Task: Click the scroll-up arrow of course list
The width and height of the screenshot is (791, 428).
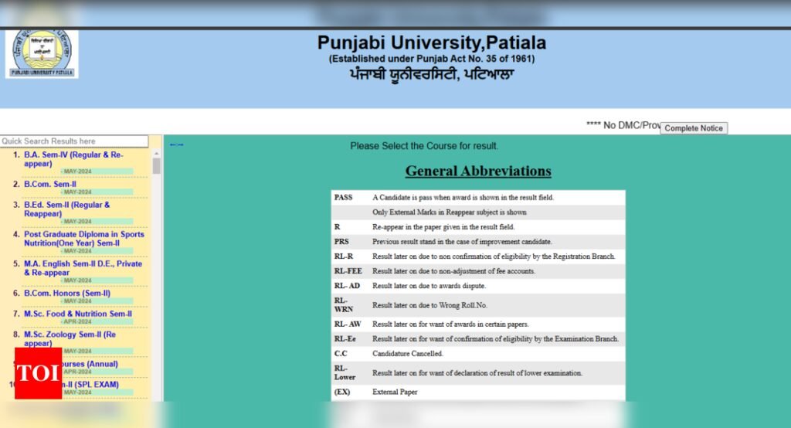Action: point(156,154)
